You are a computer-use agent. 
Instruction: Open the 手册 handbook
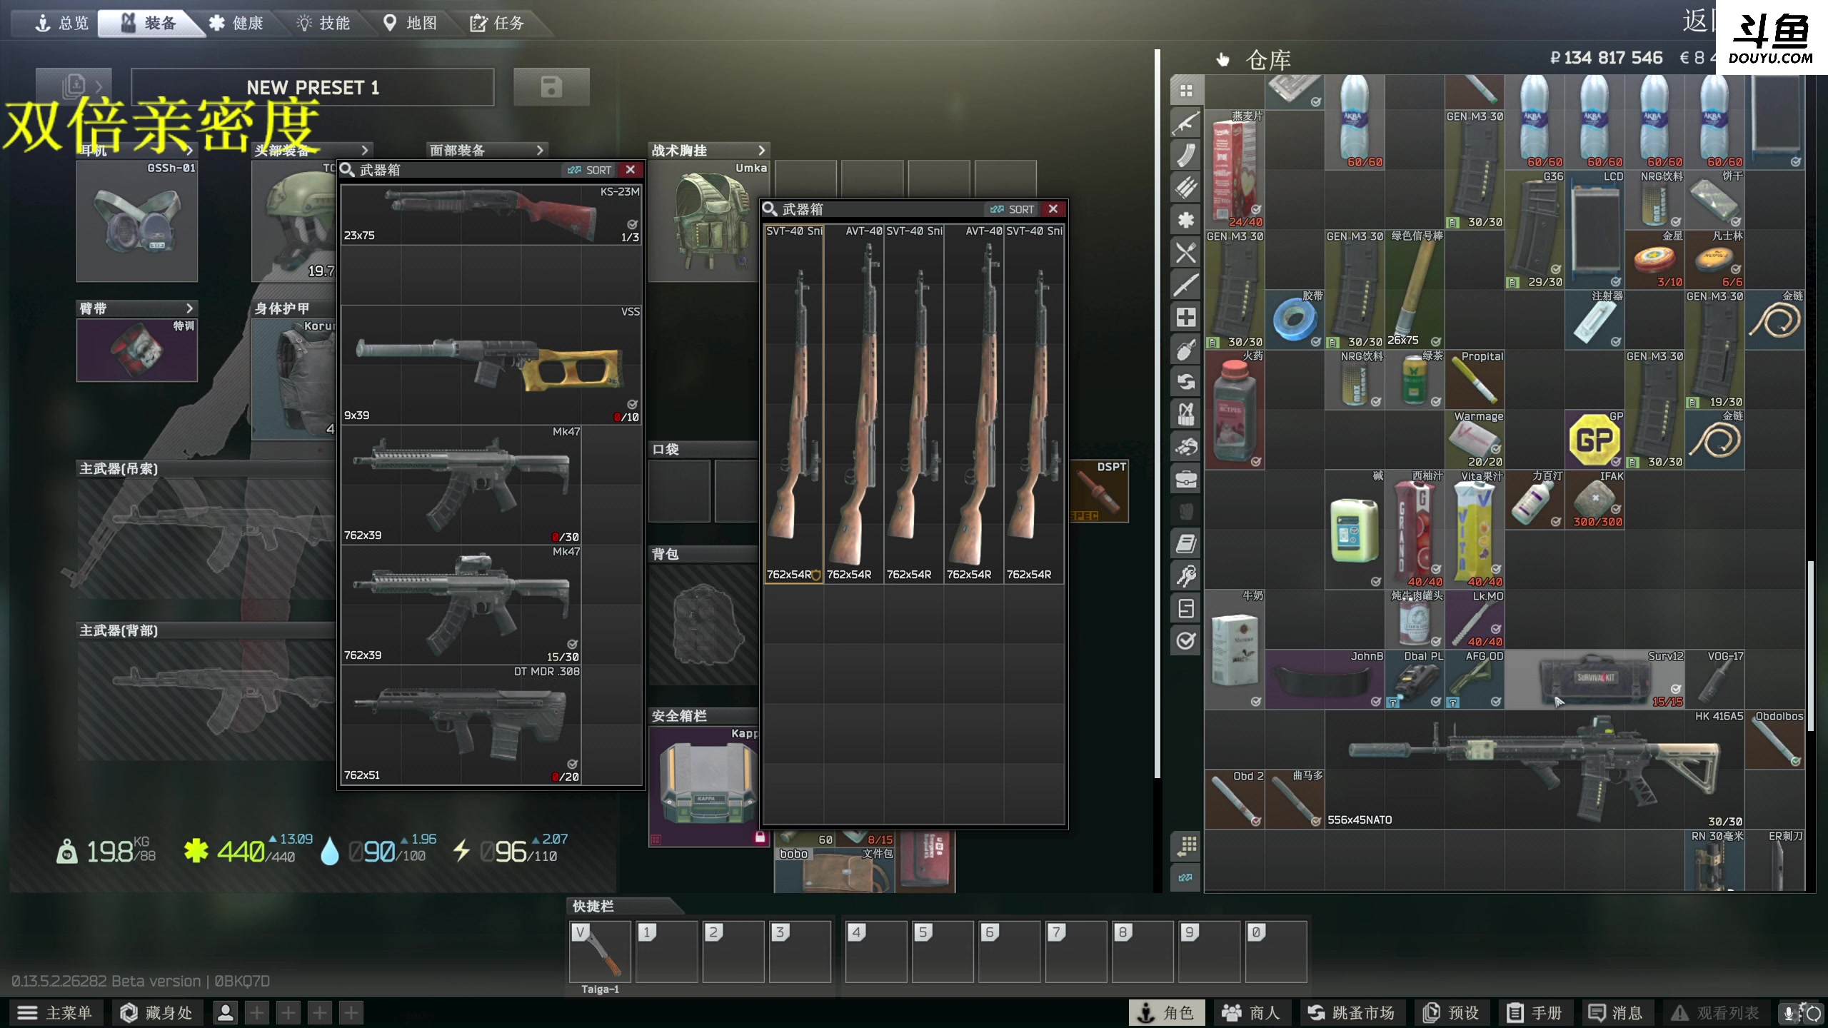click(x=1535, y=1012)
